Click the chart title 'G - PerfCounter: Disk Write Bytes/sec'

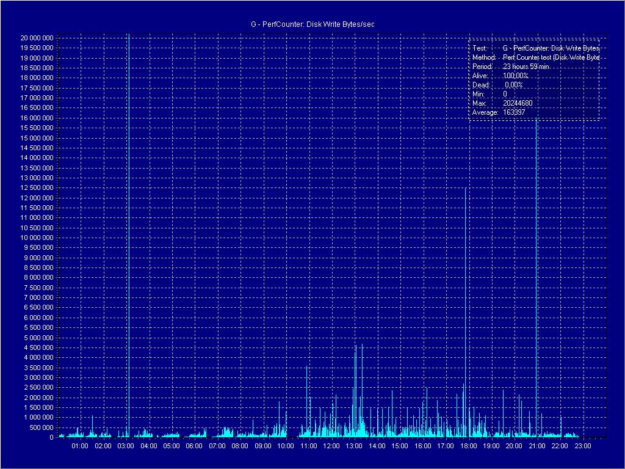[x=312, y=24]
